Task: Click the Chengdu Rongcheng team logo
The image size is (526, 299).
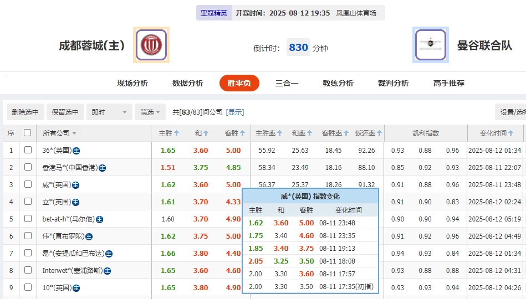Action: [x=151, y=45]
